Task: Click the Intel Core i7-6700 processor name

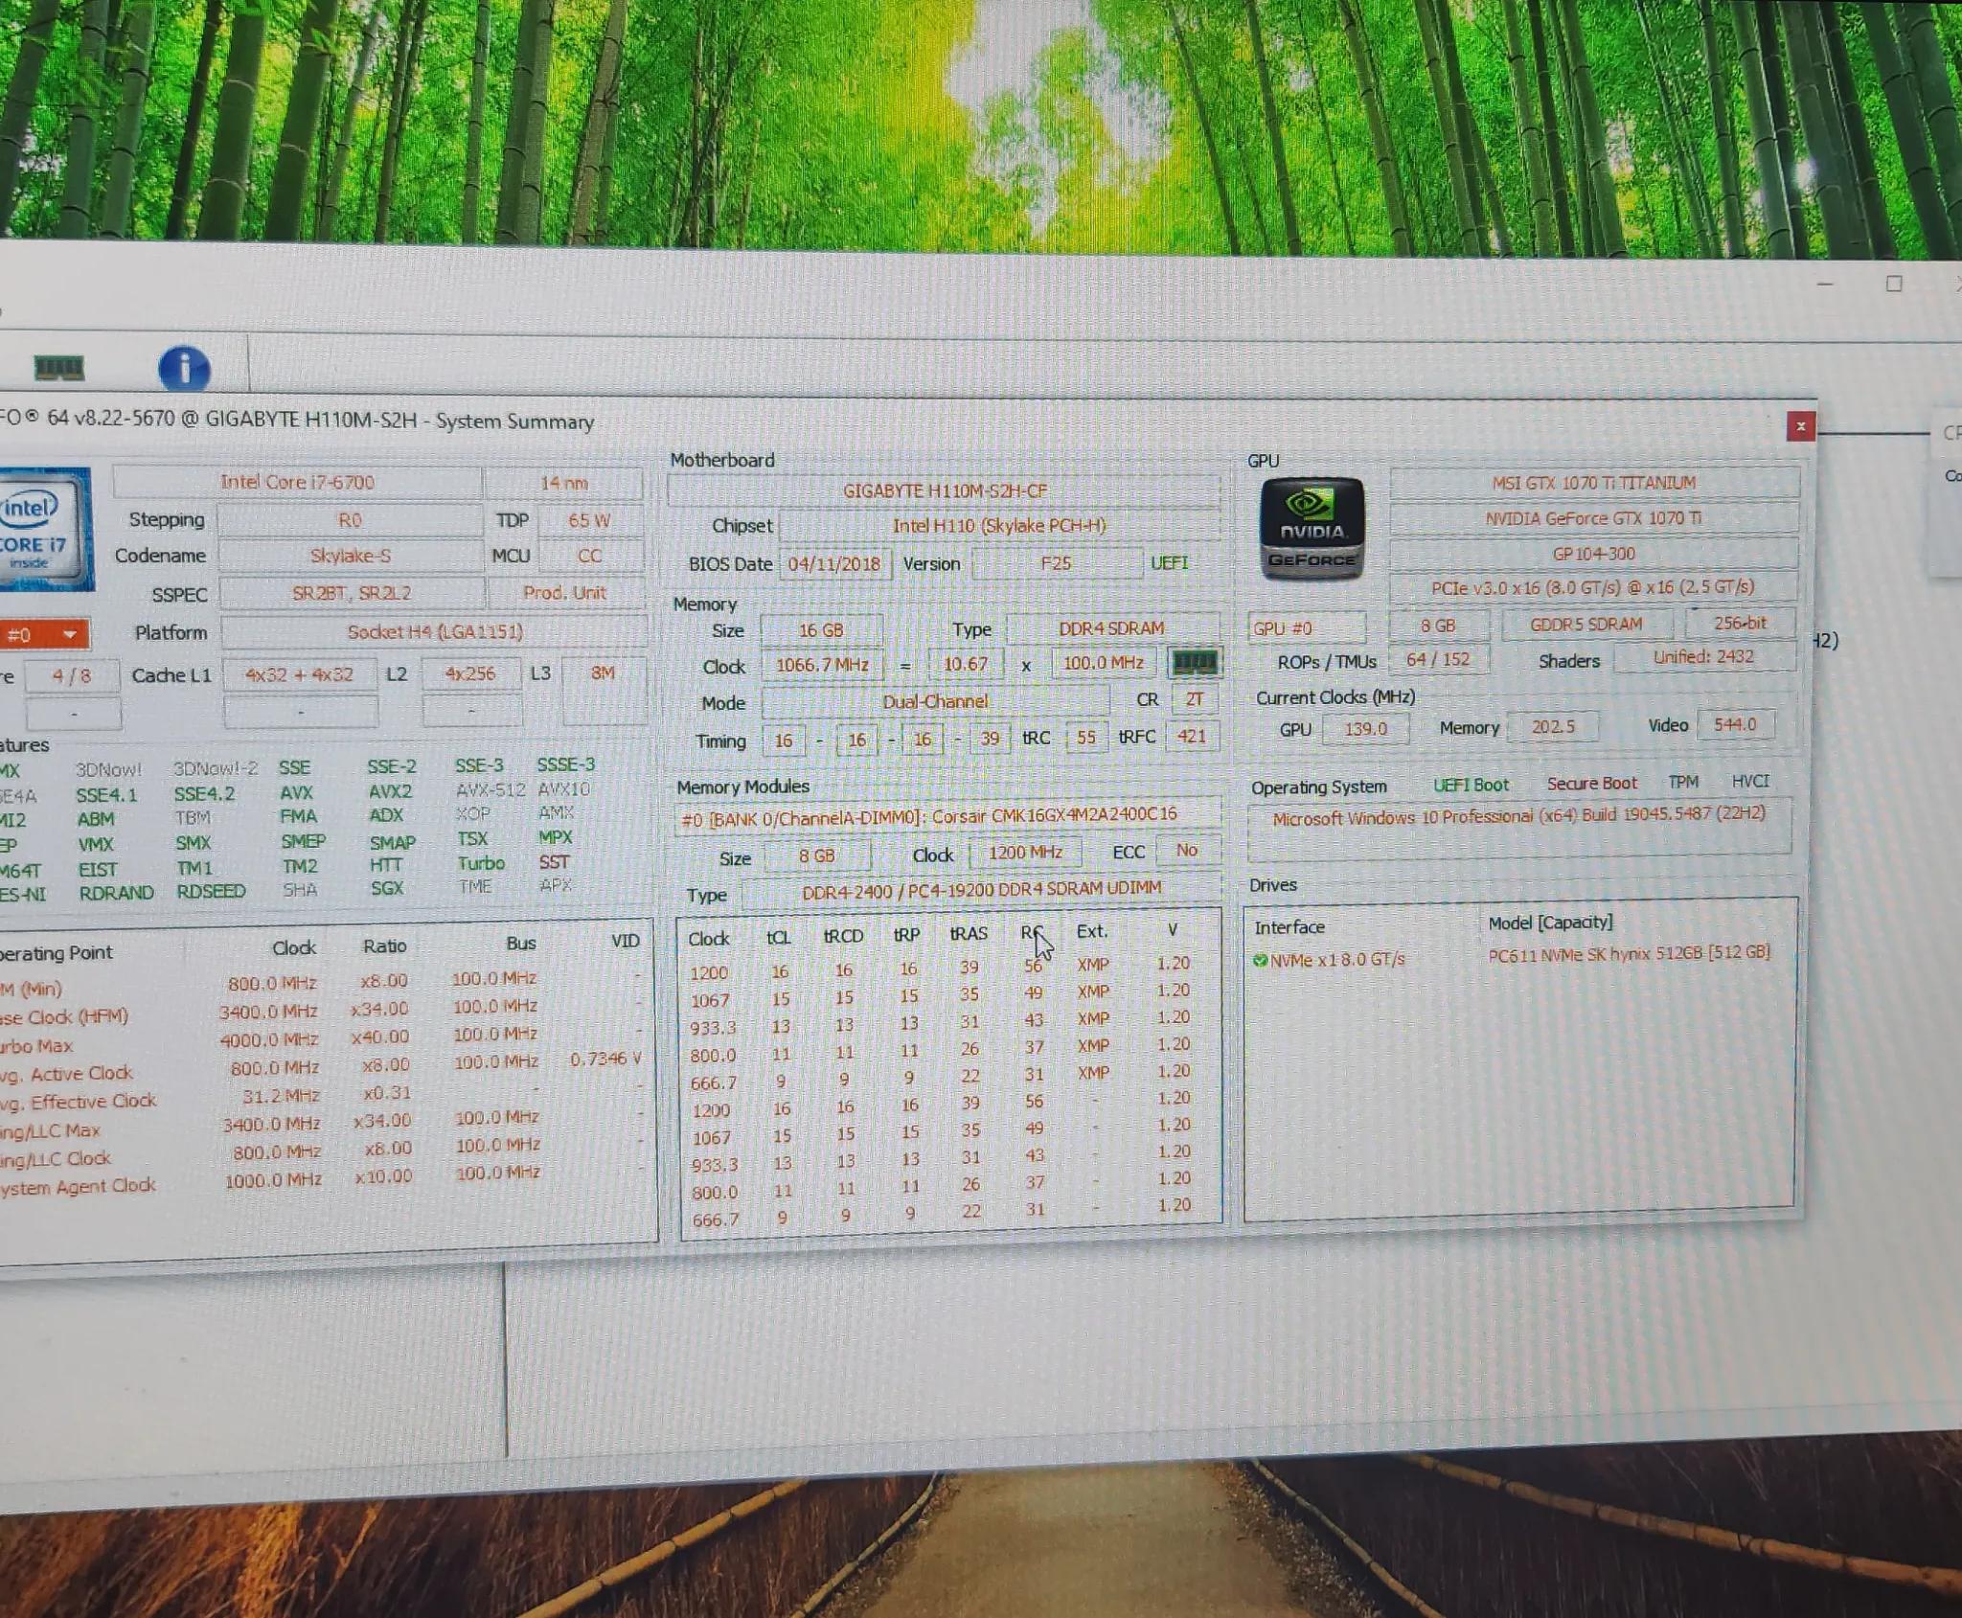Action: pyautogui.click(x=297, y=482)
